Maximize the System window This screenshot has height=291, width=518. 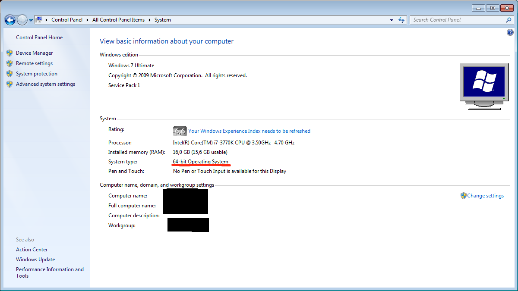[493, 8]
